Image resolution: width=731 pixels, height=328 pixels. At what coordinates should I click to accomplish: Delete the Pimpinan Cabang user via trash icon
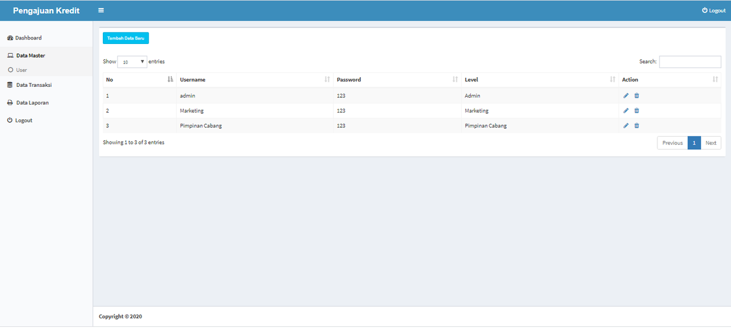[x=637, y=125]
